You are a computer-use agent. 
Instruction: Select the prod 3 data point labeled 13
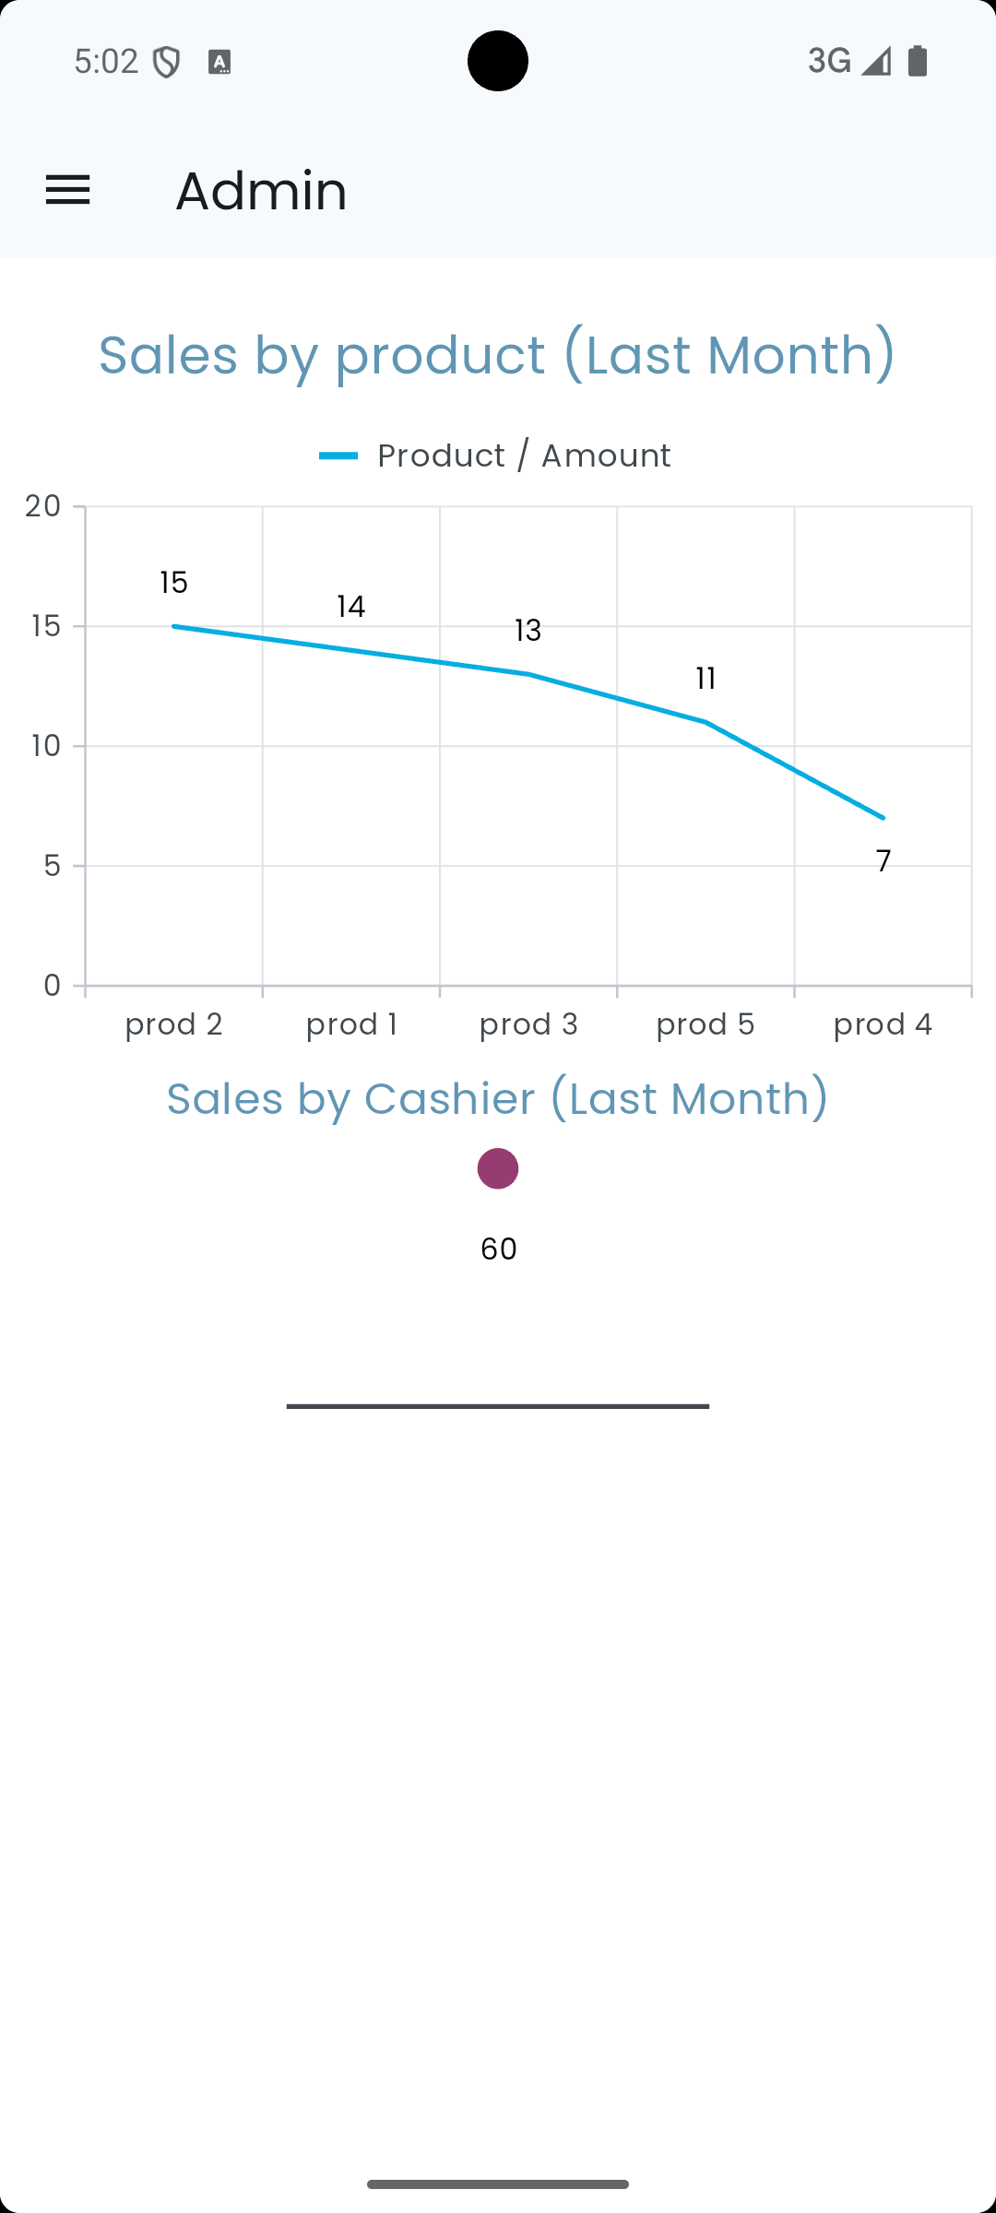(528, 674)
